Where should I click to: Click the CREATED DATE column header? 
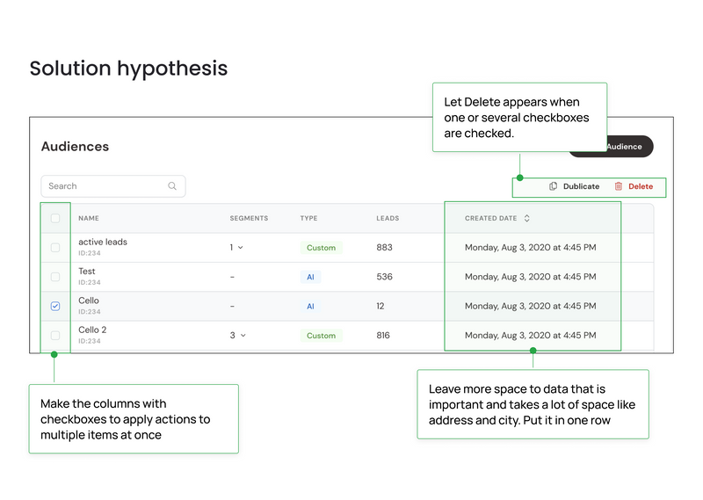(491, 219)
